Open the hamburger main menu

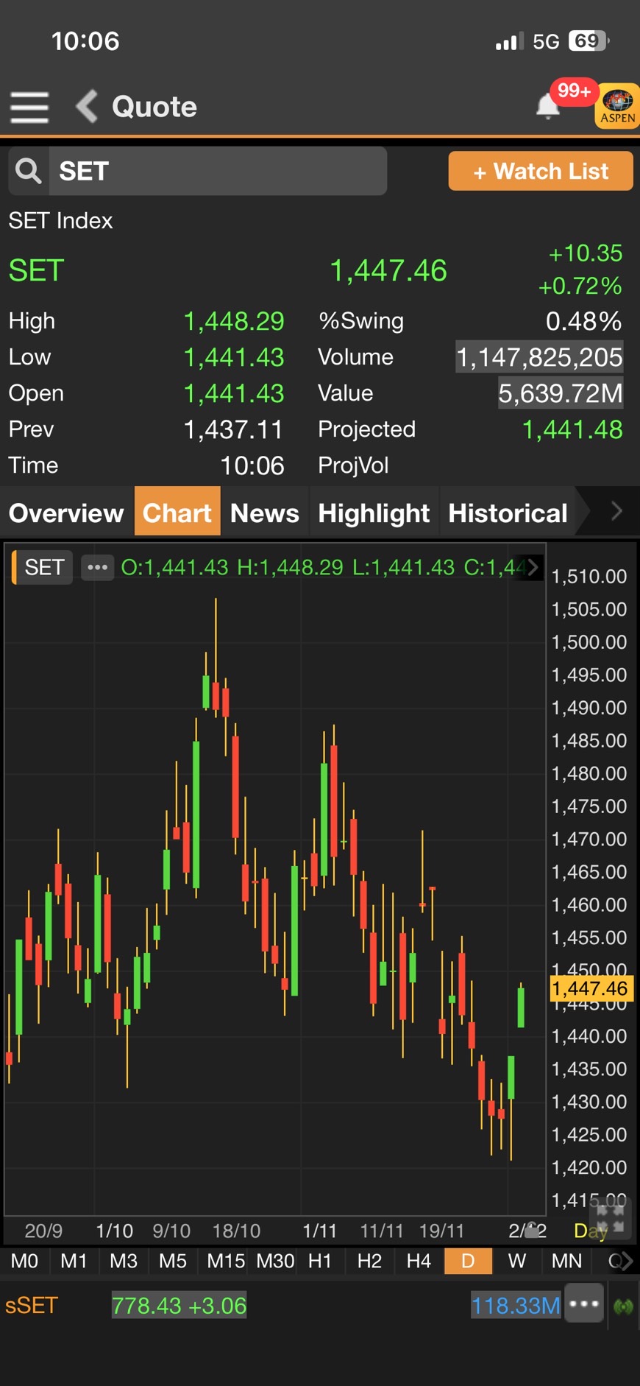coord(29,107)
